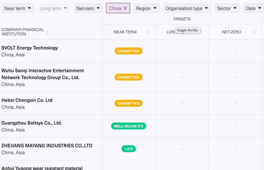The height and width of the screenshot is (170, 264).
Task: Open Guangzhou Battsys Co., Ltd. entry
Action: 32,123
